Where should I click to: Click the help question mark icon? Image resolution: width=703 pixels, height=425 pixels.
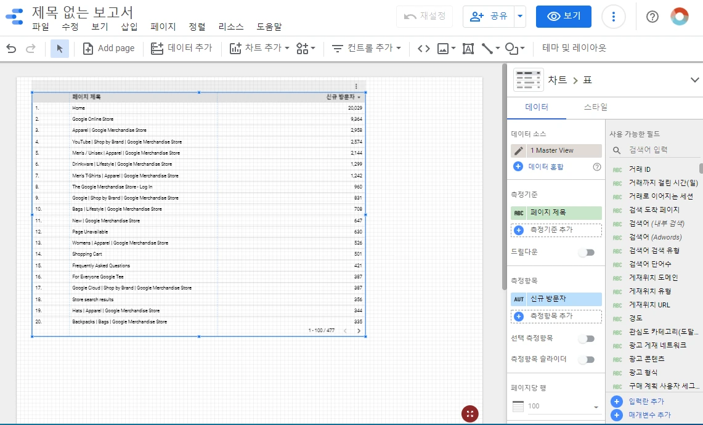click(x=652, y=17)
